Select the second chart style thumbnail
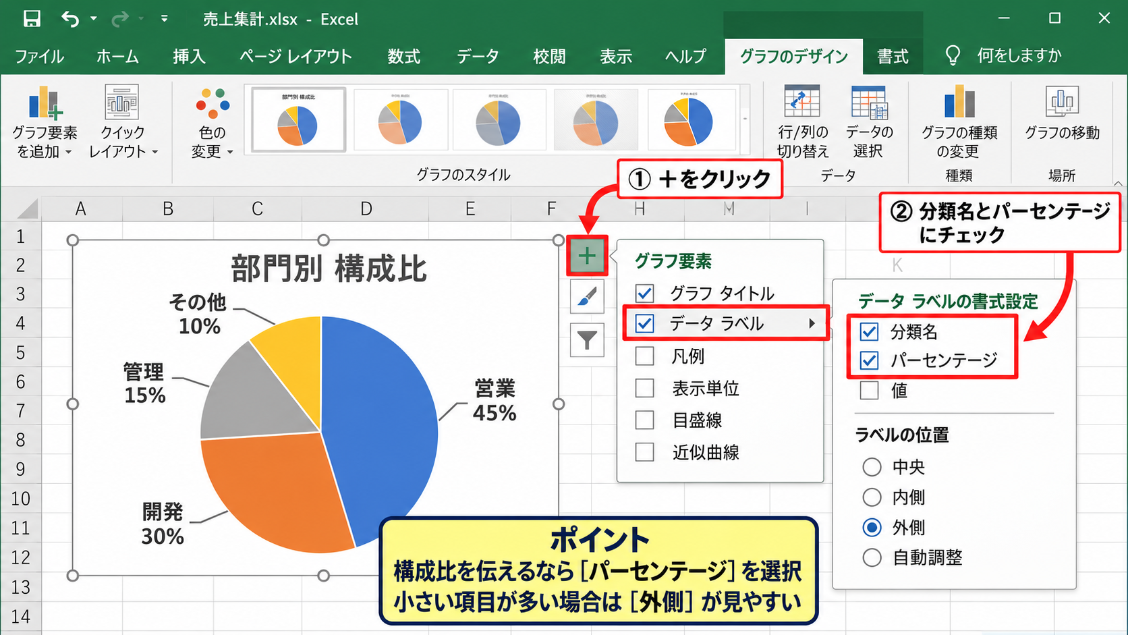The height and width of the screenshot is (635, 1128). pos(401,119)
